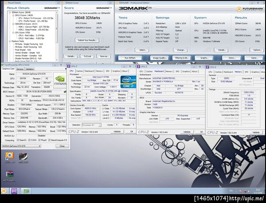
Task: Toggle the PhysX checkbox in GPU-Z
Action: click(39, 140)
